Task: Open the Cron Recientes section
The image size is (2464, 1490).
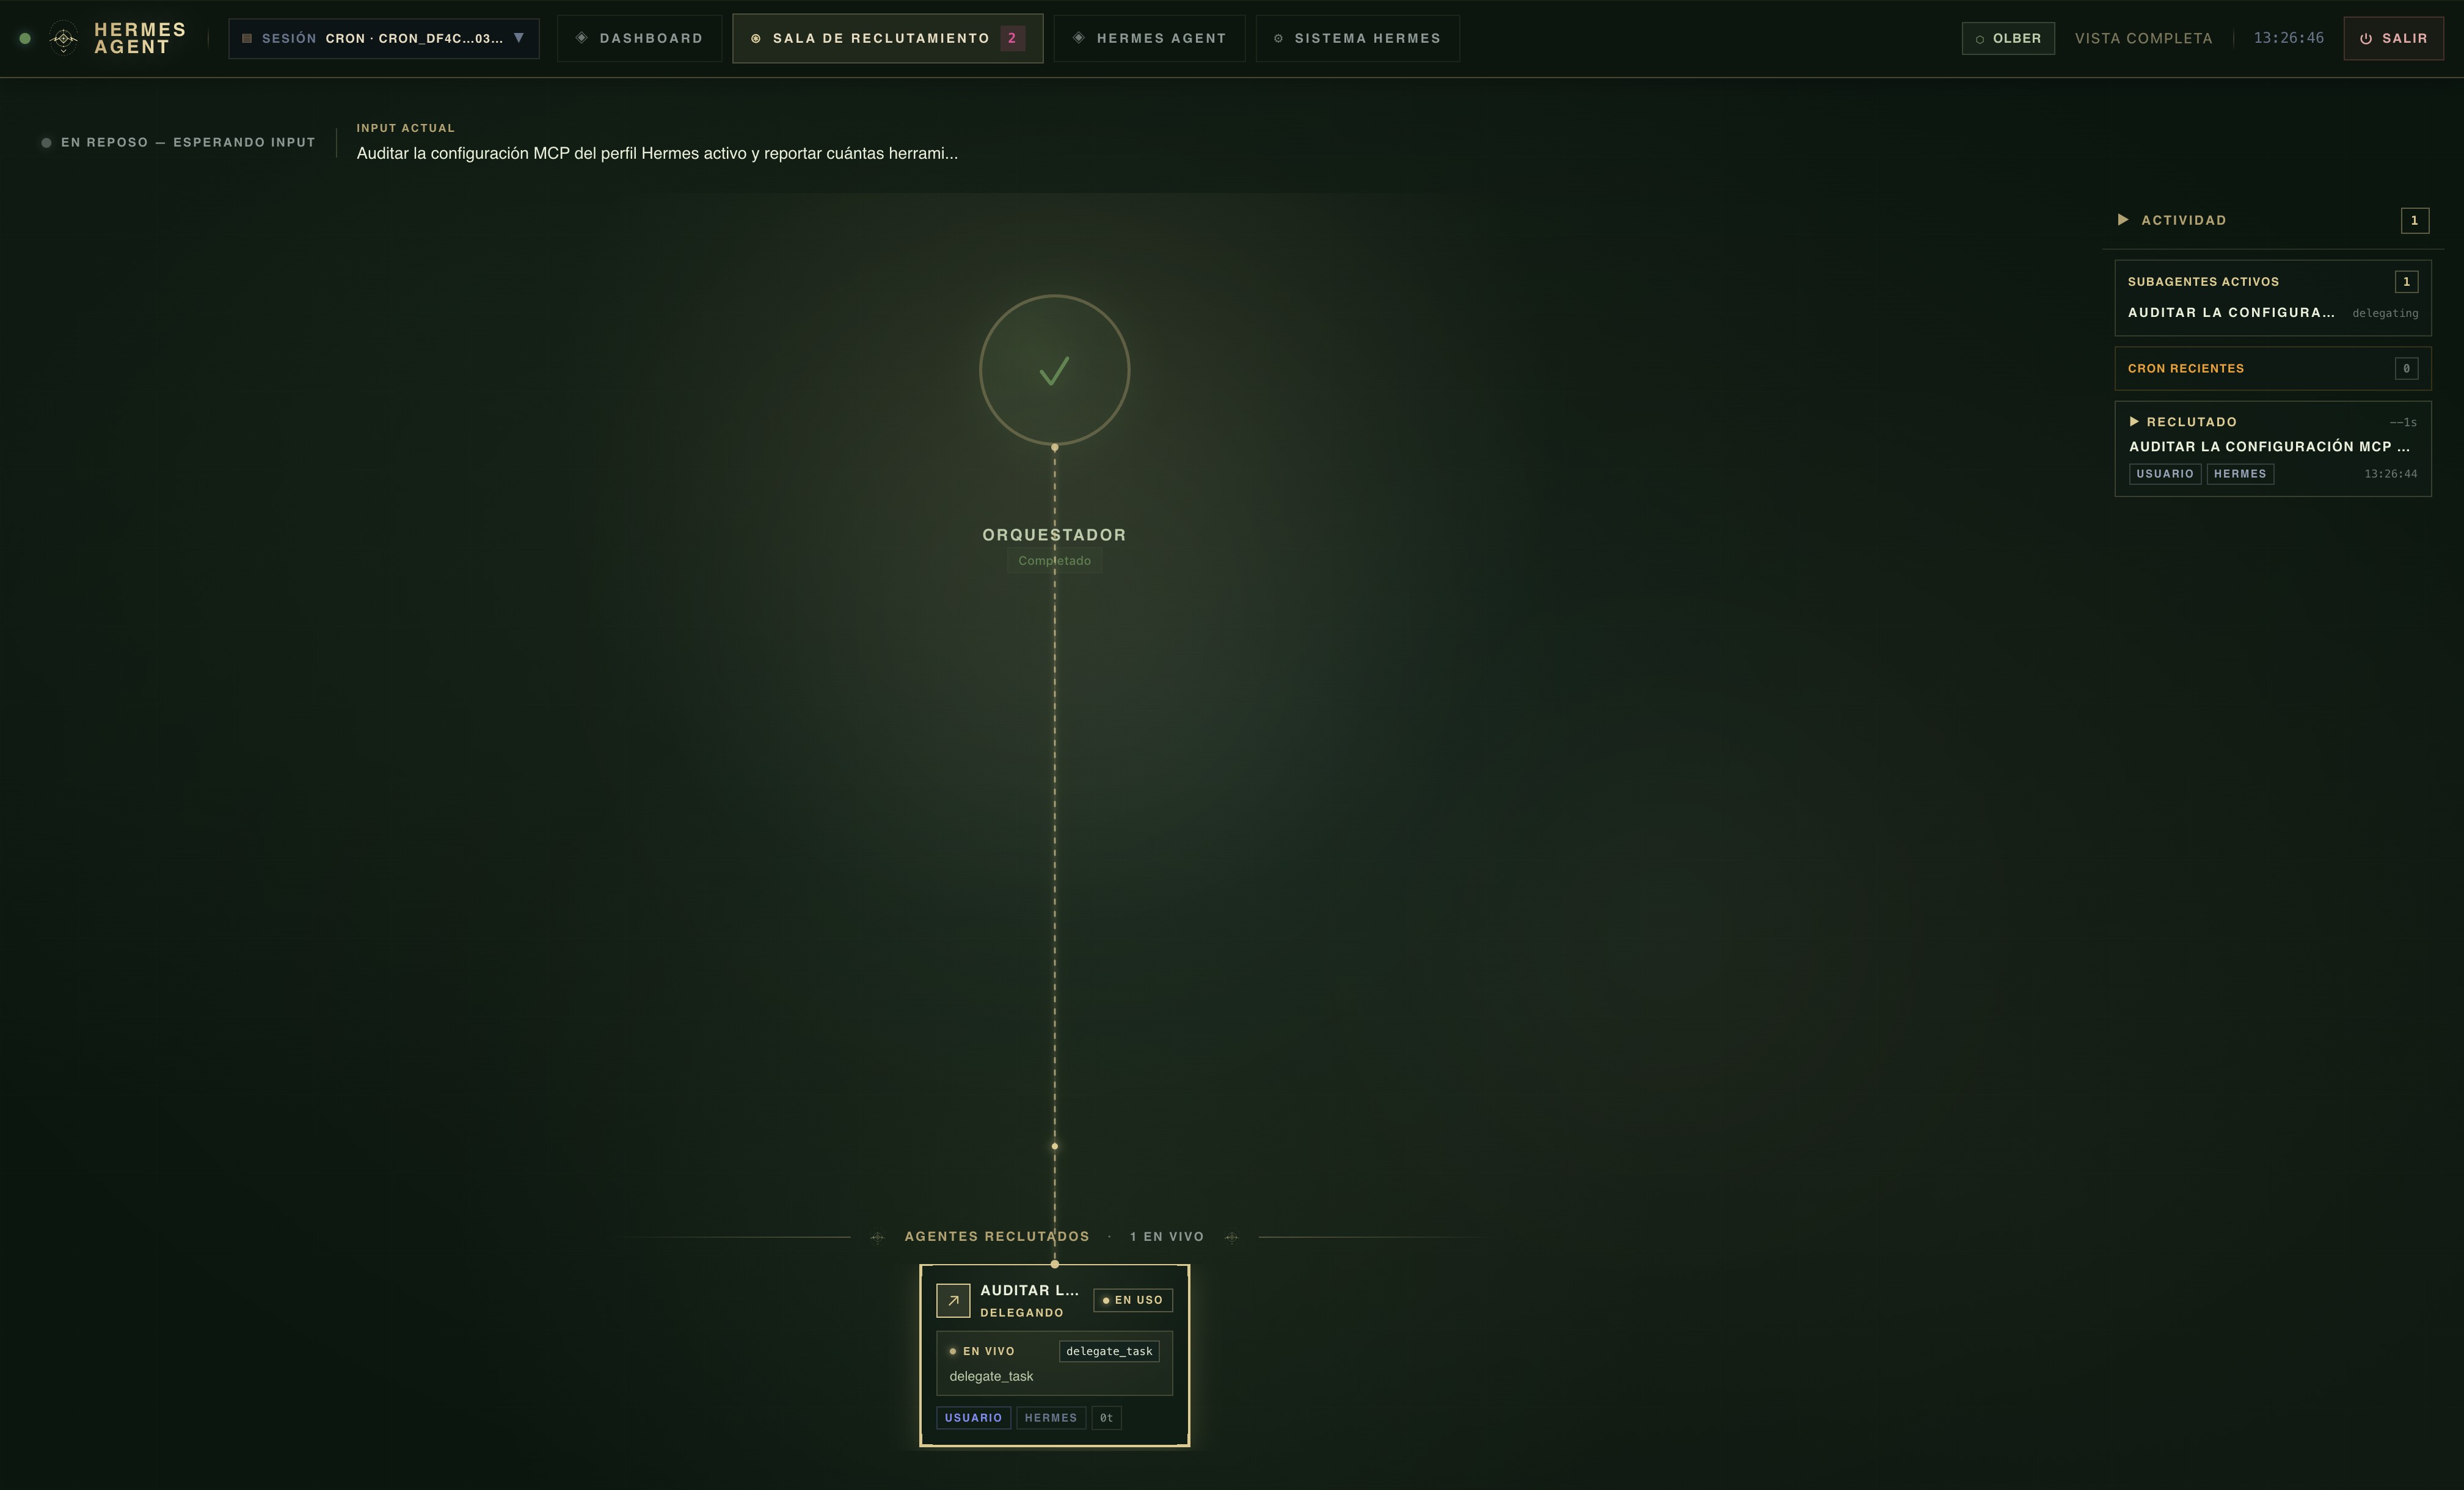Action: click(2272, 368)
